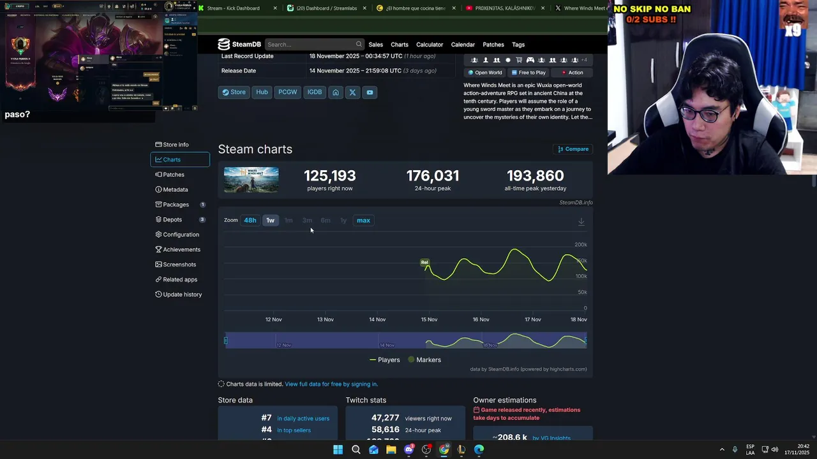Image resolution: width=817 pixels, height=459 pixels.
Task: Set chart zoom to max
Action: click(x=363, y=221)
